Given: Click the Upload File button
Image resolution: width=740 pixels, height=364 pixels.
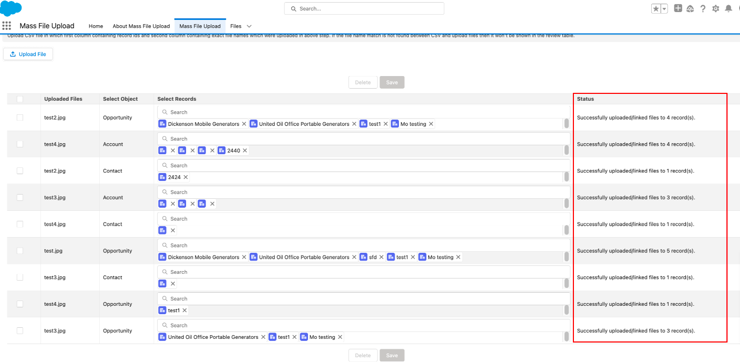Looking at the screenshot, I should point(28,54).
